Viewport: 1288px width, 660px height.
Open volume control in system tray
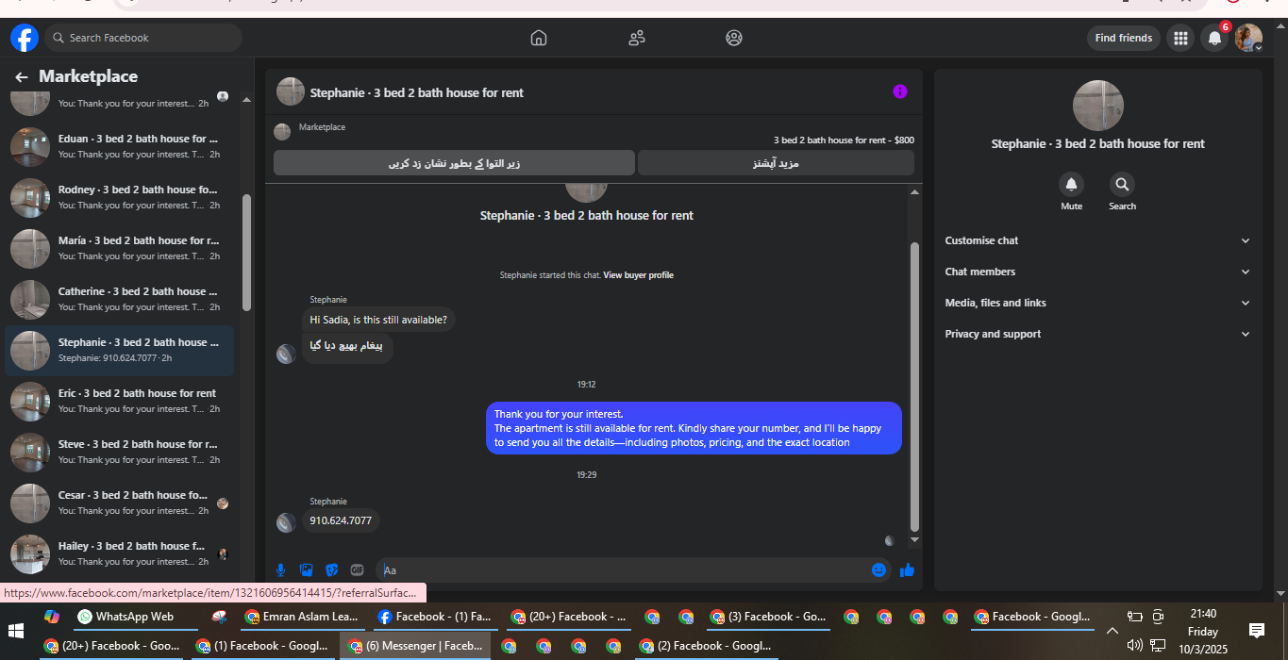pos(1134,645)
